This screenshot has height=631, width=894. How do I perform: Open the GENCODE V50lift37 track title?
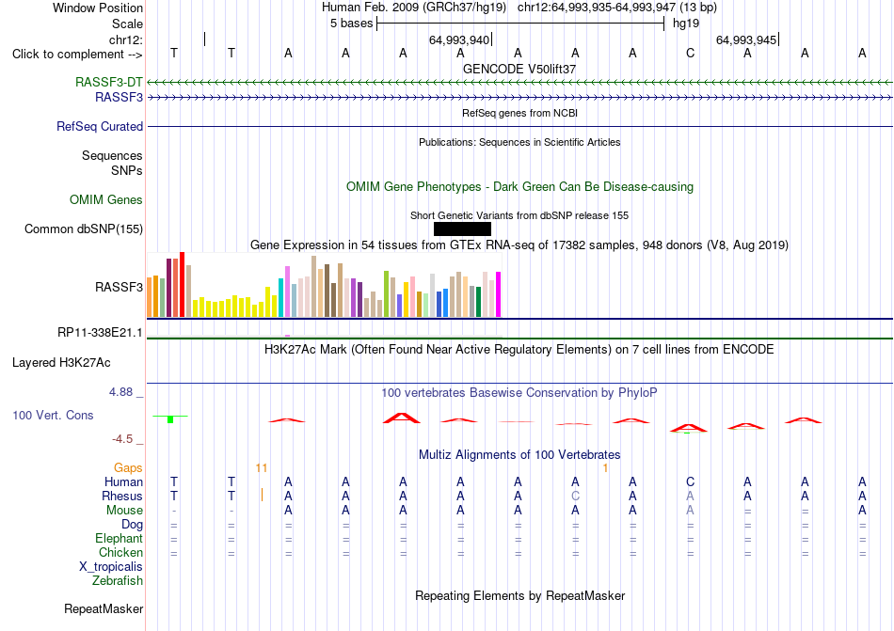[519, 69]
